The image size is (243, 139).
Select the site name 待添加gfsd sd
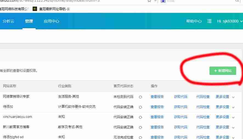click(x=13, y=137)
